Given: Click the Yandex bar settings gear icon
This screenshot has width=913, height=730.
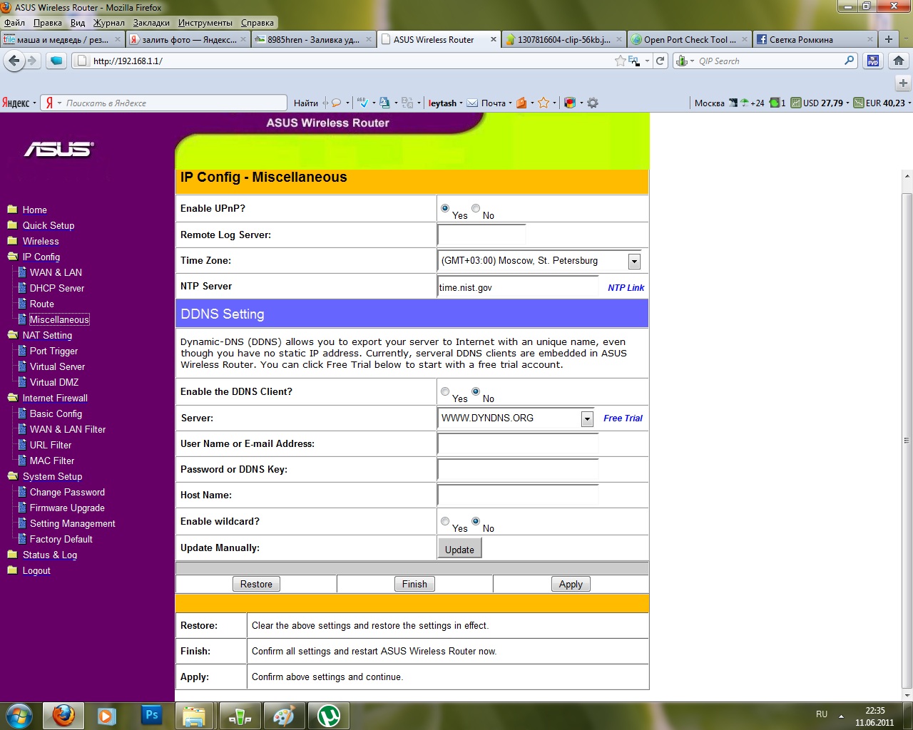Looking at the screenshot, I should [x=593, y=103].
